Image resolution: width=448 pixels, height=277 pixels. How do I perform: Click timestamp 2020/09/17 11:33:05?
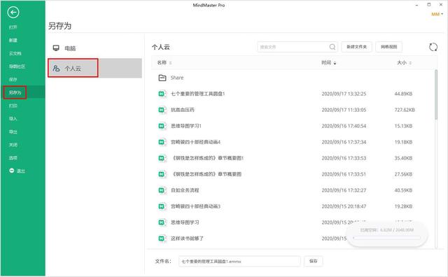tap(344, 110)
